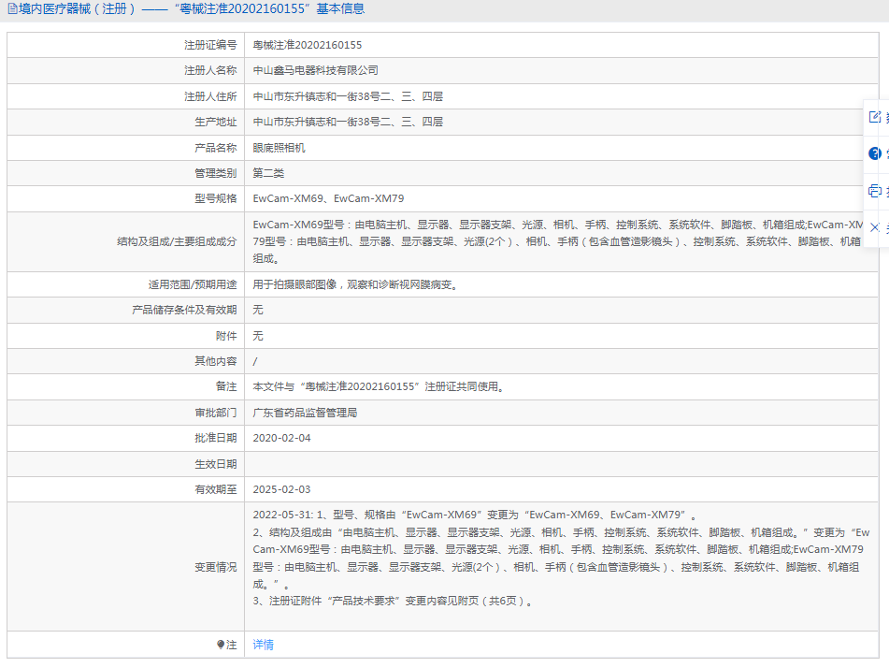889x668 pixels.
Task: Click the edit pencil icon in side panel
Action: 875,117
